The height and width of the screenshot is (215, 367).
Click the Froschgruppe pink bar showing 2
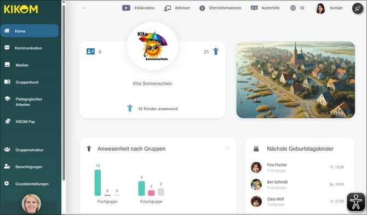[151, 193]
